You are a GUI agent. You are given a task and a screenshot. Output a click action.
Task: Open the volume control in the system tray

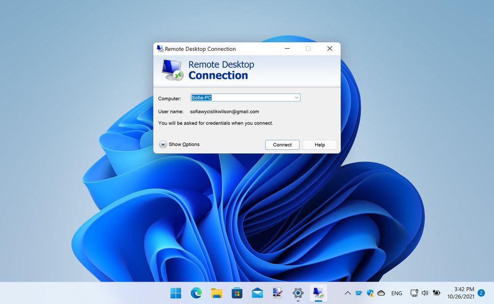425,293
